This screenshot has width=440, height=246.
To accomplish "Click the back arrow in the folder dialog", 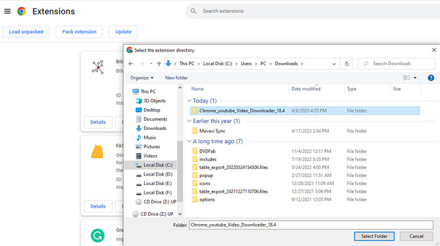I will pyautogui.click(x=131, y=63).
